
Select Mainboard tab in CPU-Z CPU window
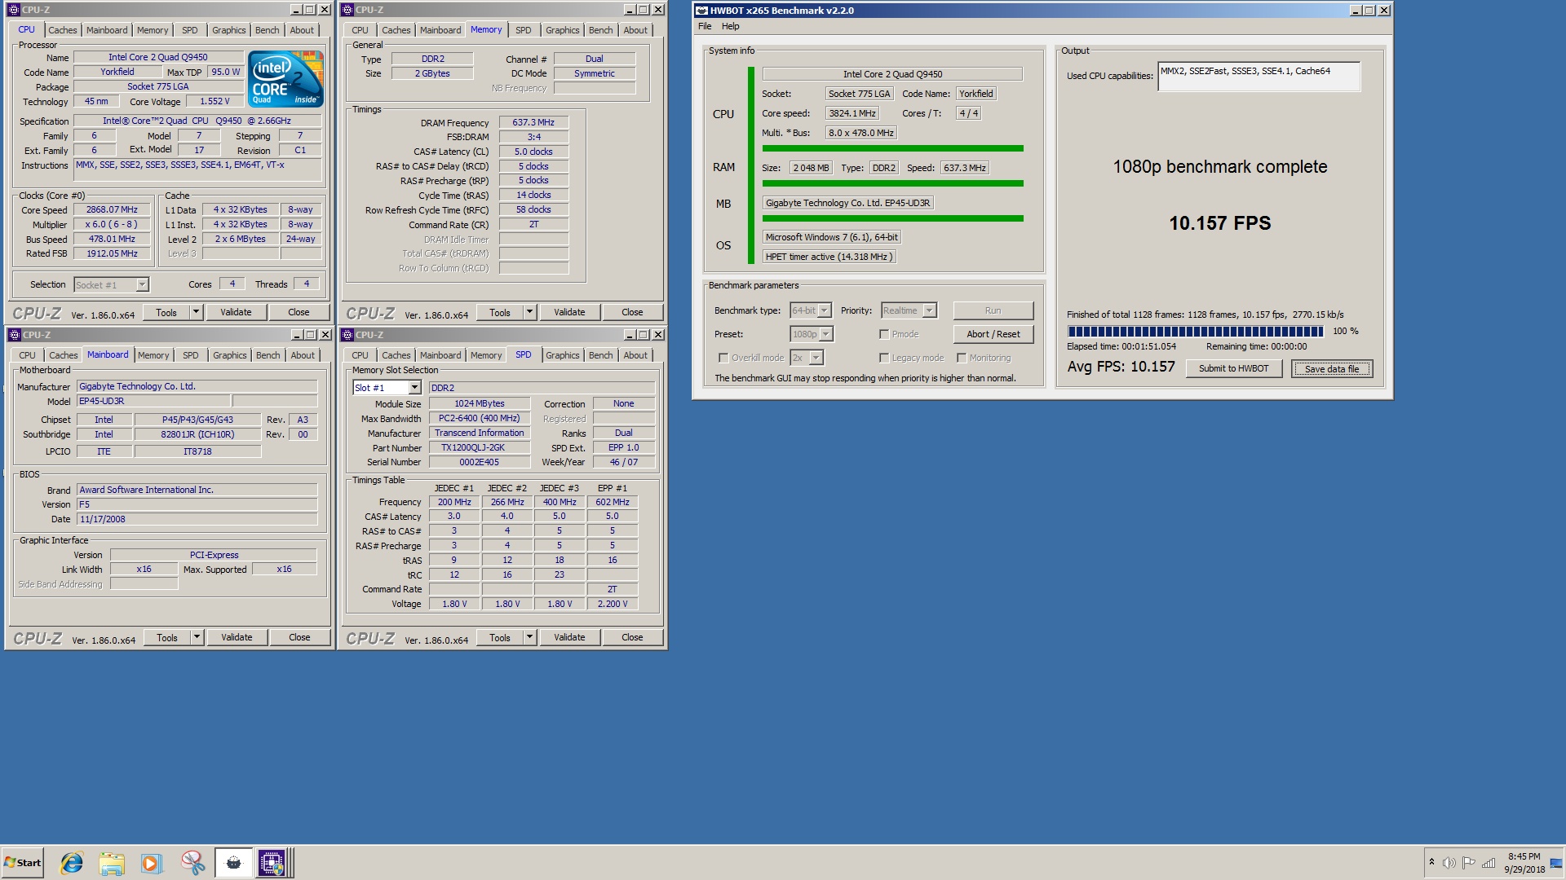[x=107, y=30]
